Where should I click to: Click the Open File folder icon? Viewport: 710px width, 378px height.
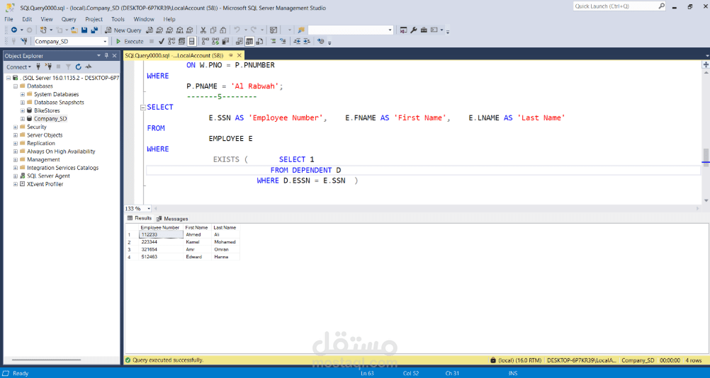pos(74,30)
